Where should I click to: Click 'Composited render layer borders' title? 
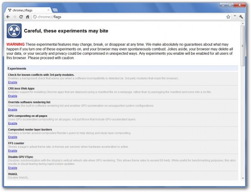click(30, 129)
